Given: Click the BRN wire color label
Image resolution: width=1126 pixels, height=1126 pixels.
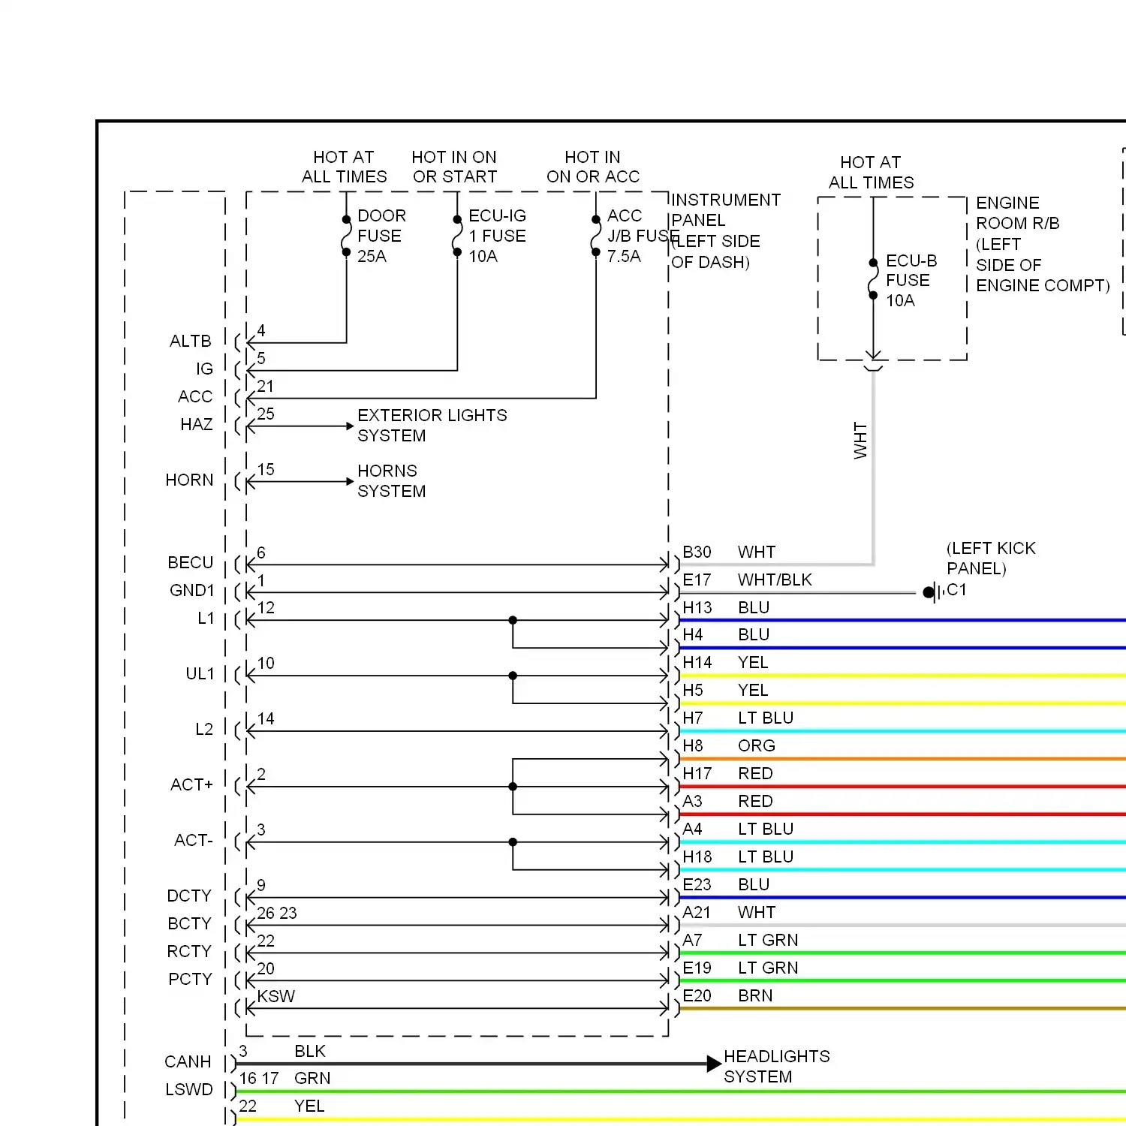Looking at the screenshot, I should pyautogui.click(x=755, y=995).
